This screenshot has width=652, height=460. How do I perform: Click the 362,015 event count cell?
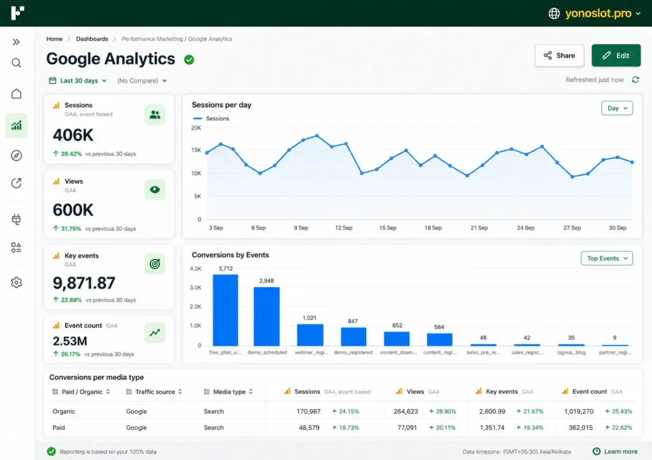(581, 428)
